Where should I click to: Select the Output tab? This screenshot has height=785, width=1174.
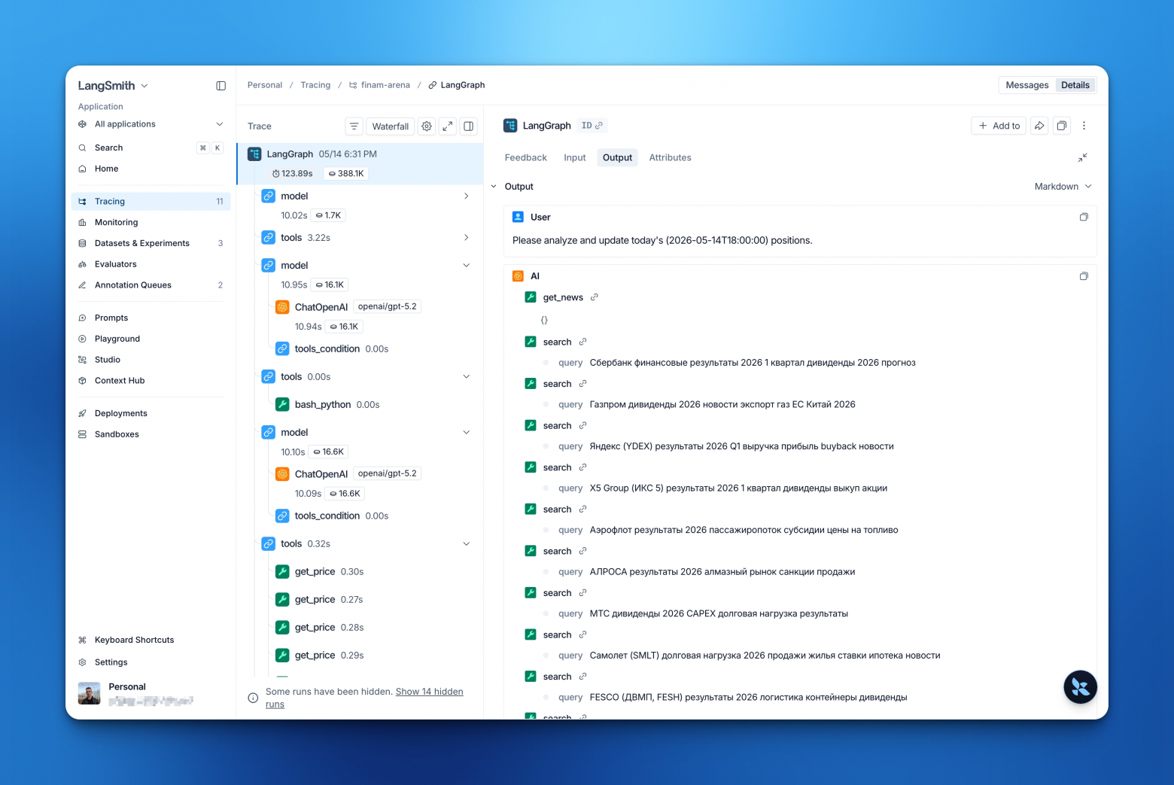click(x=617, y=157)
